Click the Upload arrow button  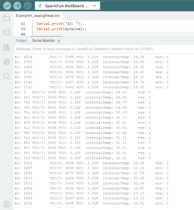[17, 6]
